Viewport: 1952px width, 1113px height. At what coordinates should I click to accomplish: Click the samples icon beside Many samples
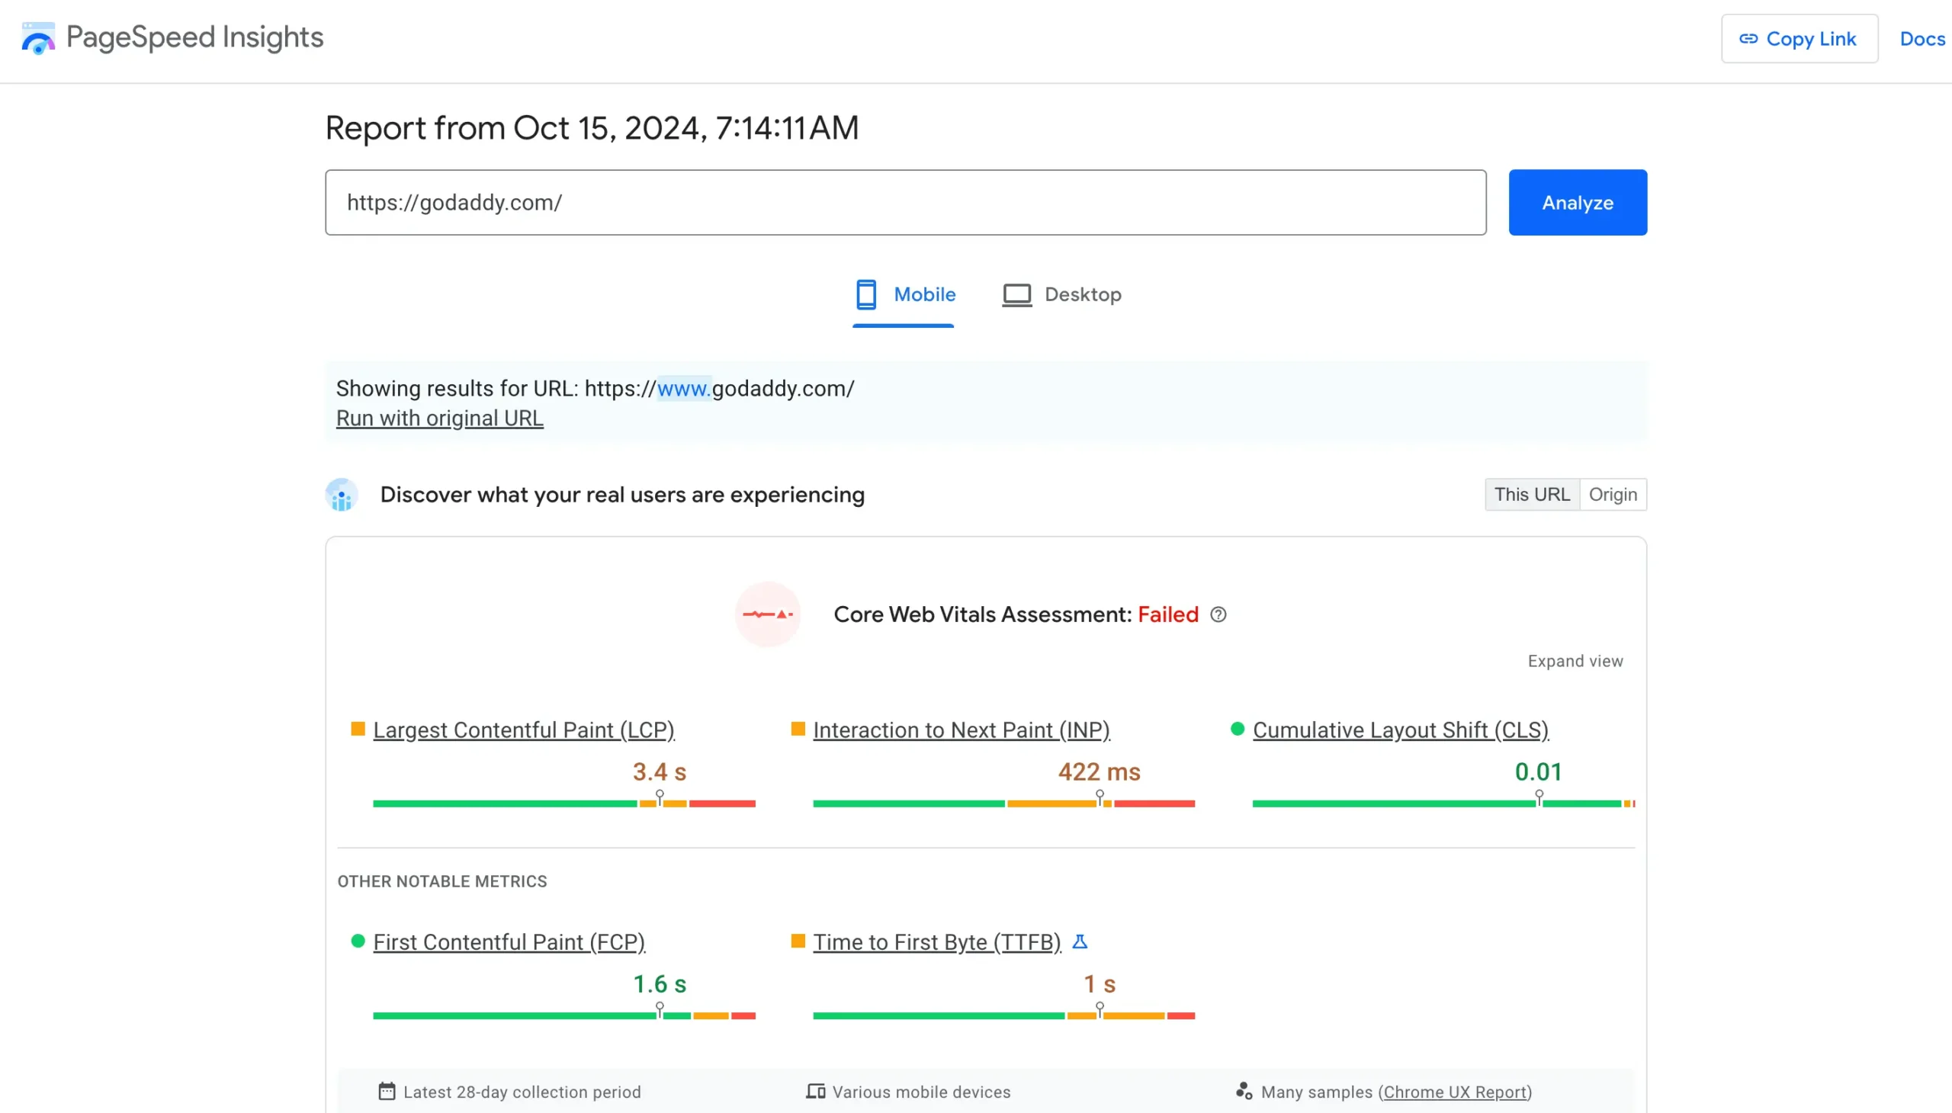tap(1244, 1092)
